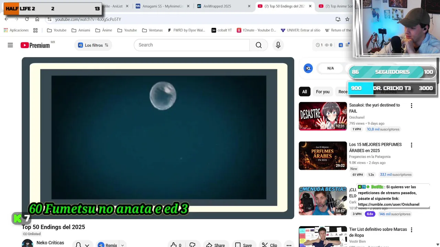Toggle the notification bell for Neko Críticas
This screenshot has height=247, width=440.
78,245
